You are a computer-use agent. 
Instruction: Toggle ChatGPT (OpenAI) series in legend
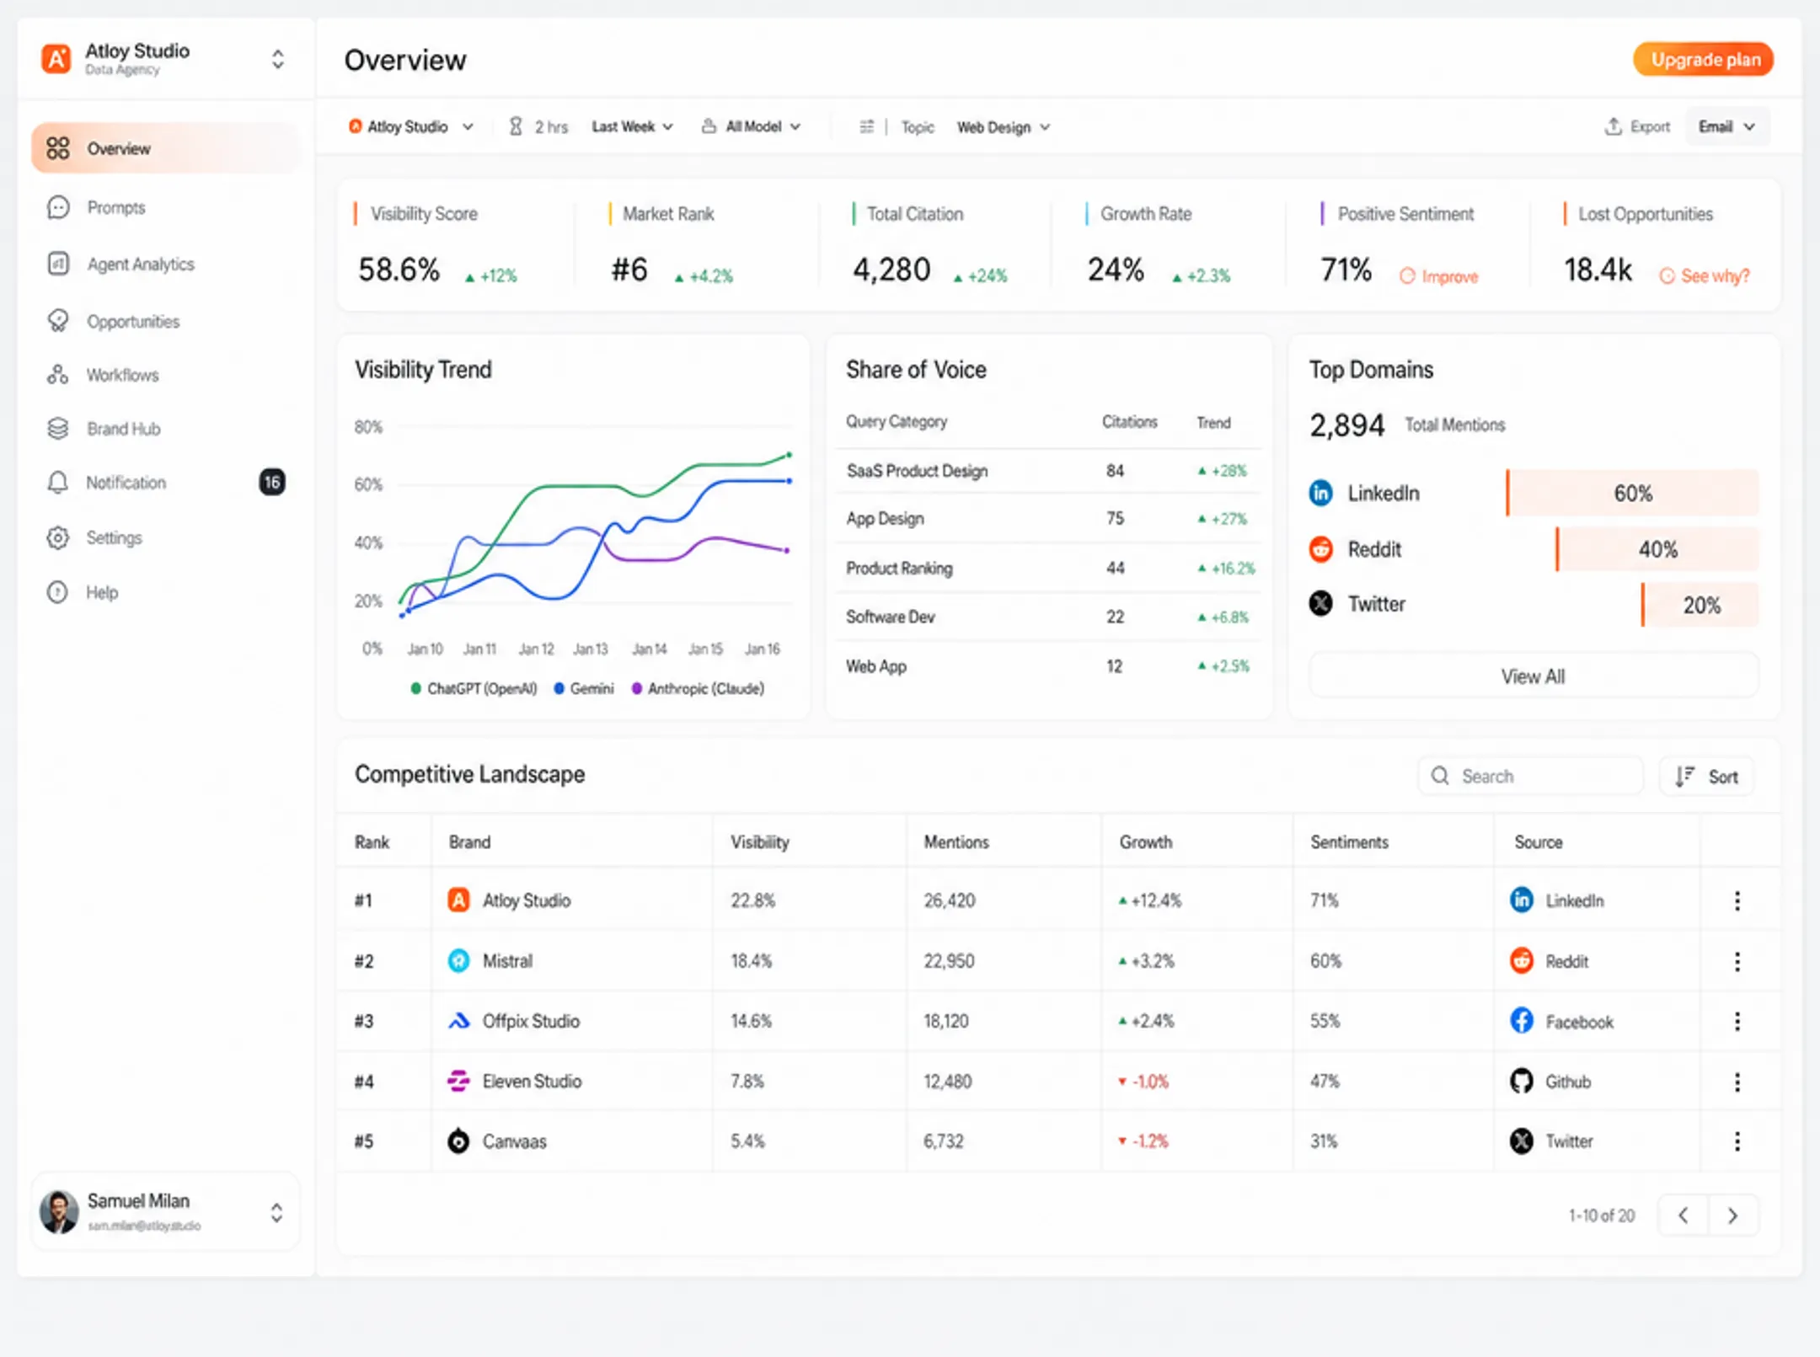pyautogui.click(x=474, y=688)
